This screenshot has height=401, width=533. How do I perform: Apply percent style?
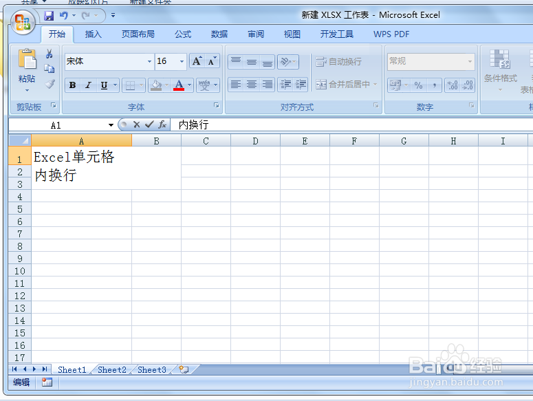coord(418,85)
